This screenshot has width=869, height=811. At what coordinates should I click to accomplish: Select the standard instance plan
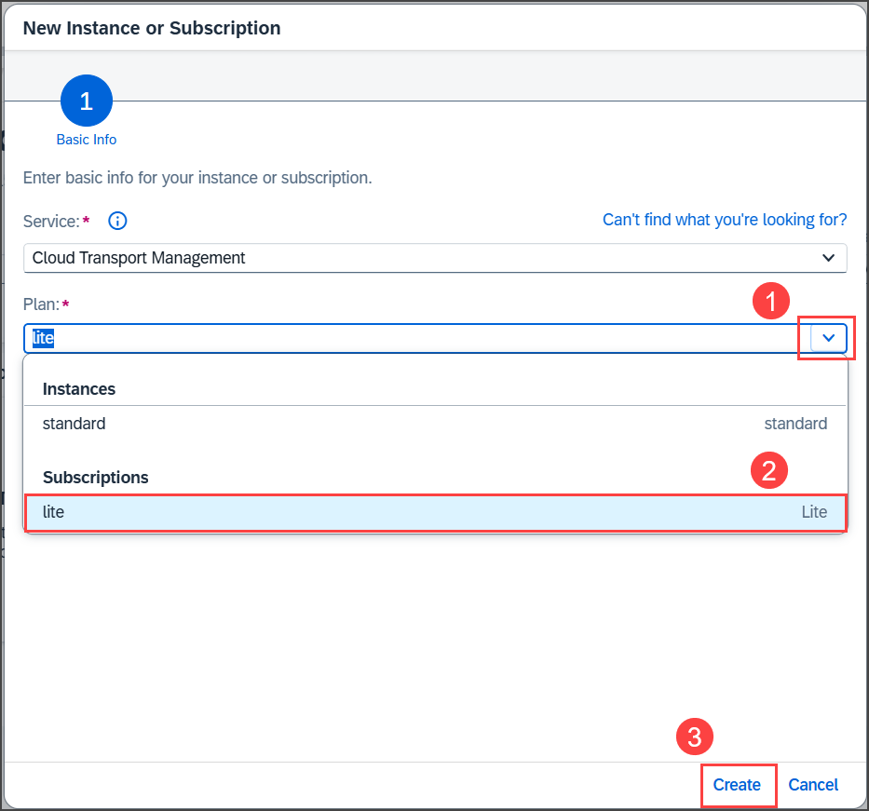click(435, 424)
